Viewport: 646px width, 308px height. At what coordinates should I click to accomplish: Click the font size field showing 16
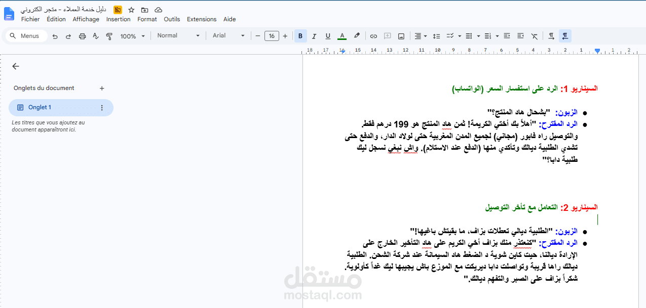coord(272,36)
